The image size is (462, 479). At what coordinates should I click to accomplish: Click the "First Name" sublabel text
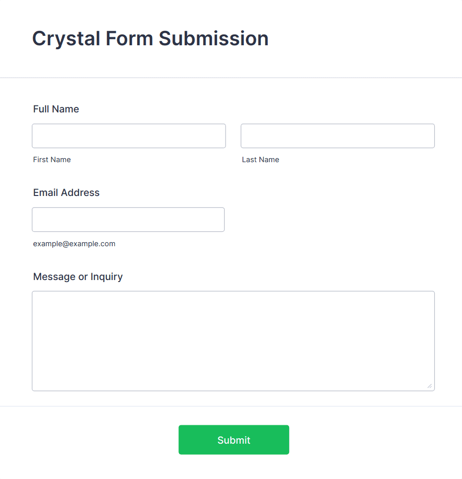[52, 160]
